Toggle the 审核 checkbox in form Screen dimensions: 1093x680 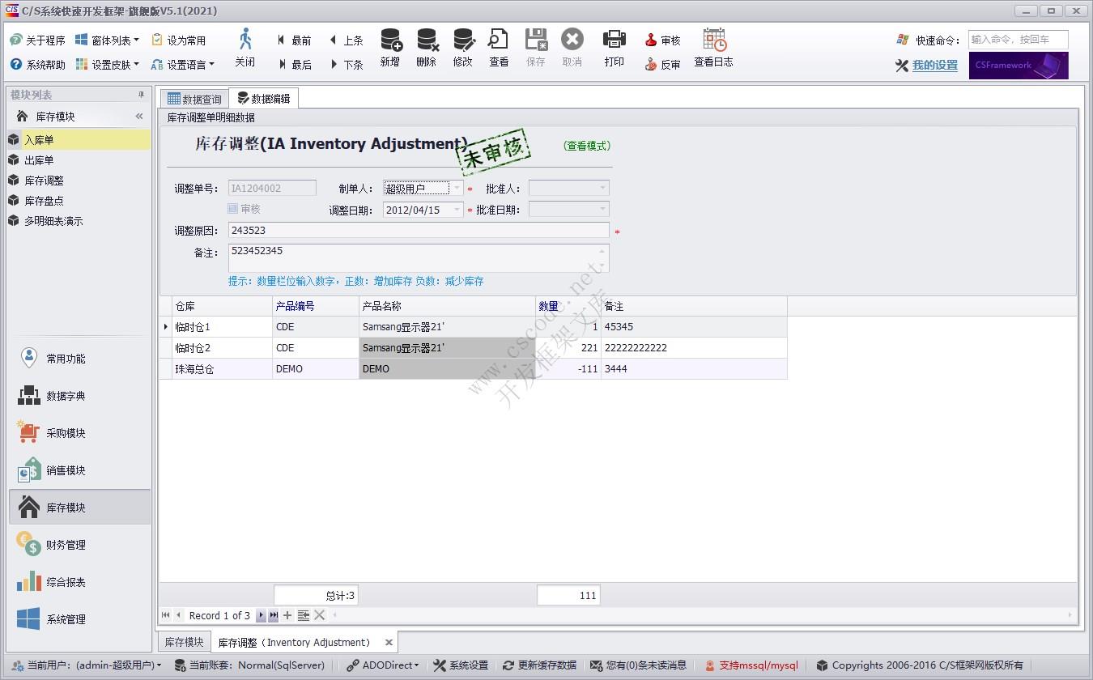(233, 209)
